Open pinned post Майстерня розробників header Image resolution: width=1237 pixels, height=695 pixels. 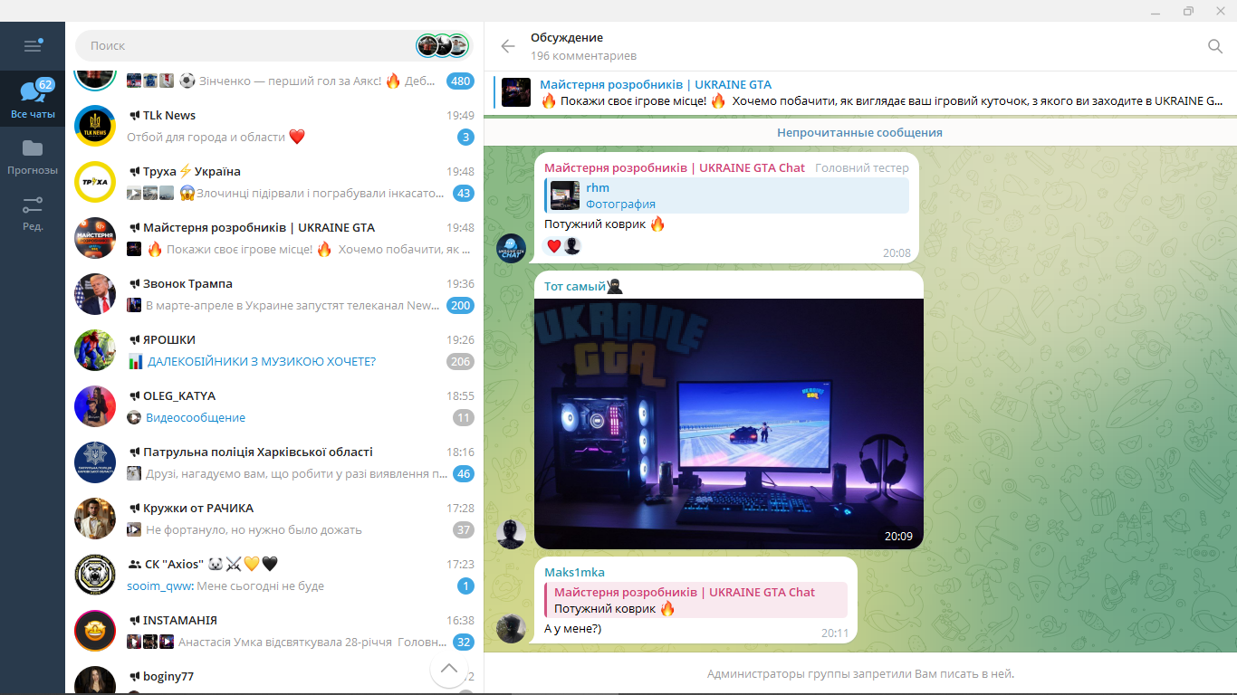(860, 92)
